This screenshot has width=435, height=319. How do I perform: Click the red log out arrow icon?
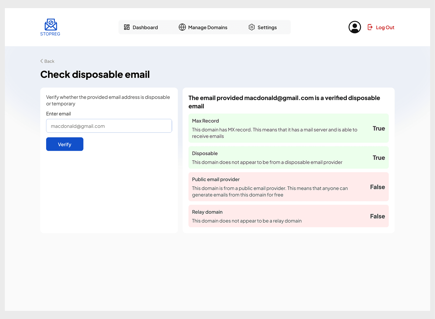coord(370,27)
